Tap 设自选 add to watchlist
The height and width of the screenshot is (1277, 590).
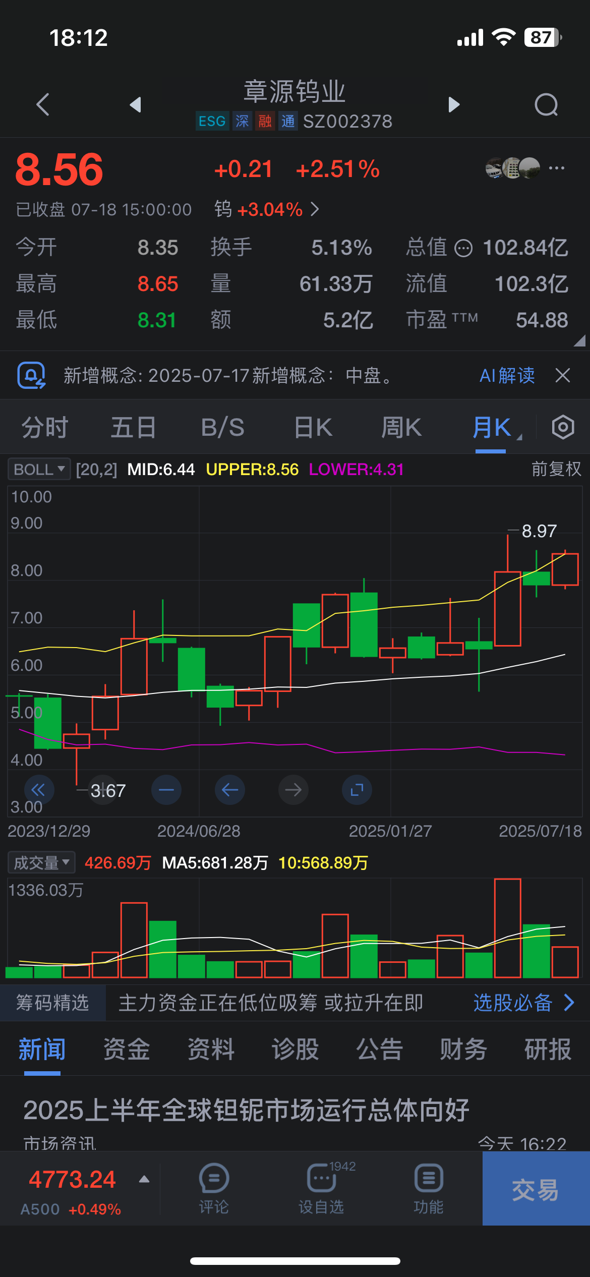321,1189
